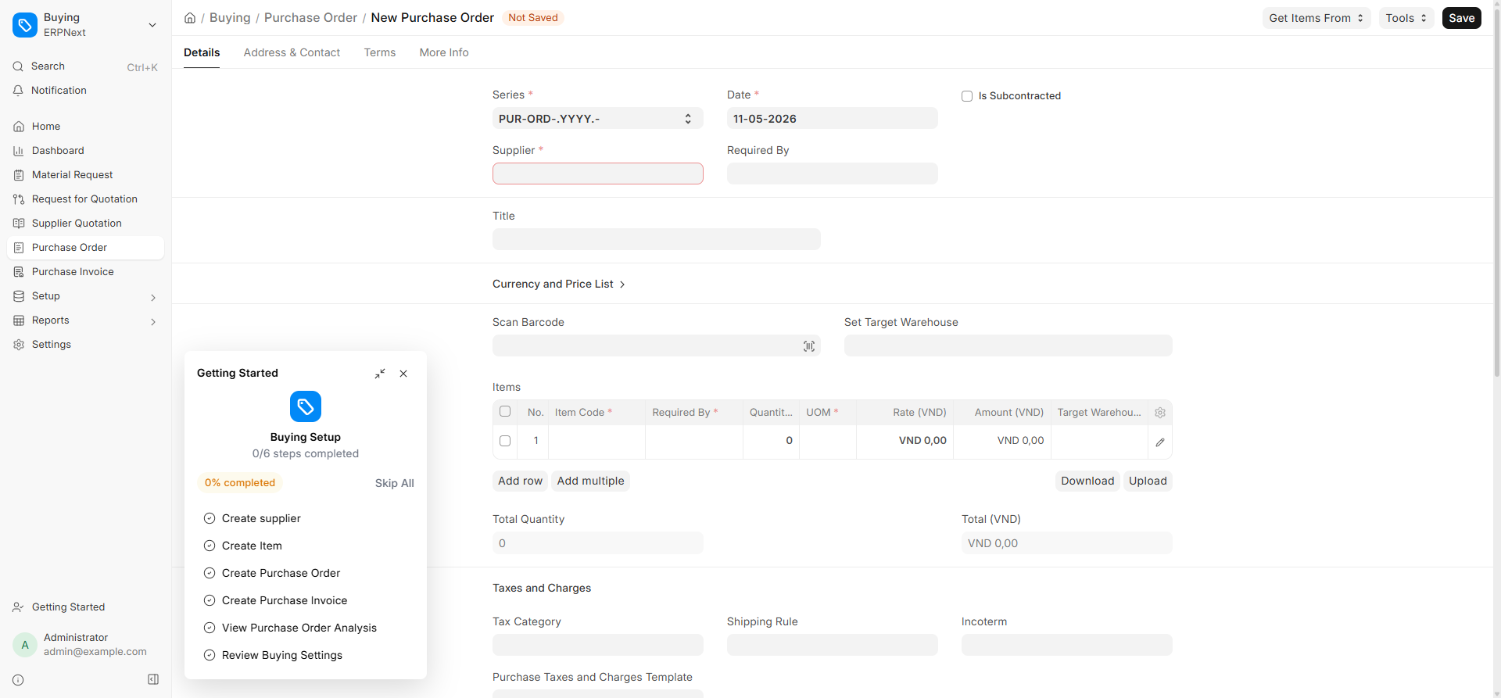This screenshot has height=698, width=1501.
Task: Click the Request for Quotation icon
Action: [x=19, y=199]
